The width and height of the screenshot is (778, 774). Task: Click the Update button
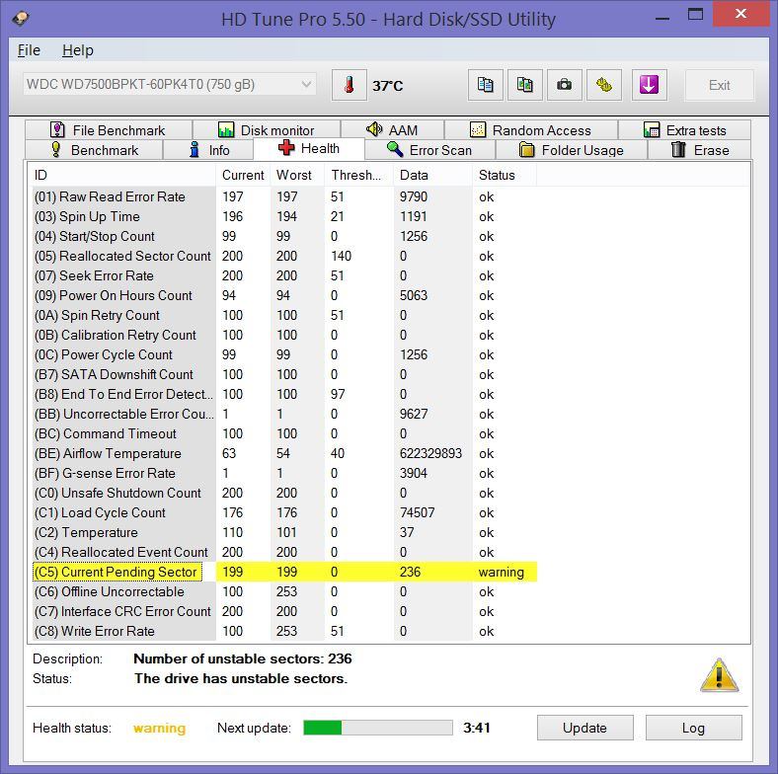pyautogui.click(x=584, y=728)
